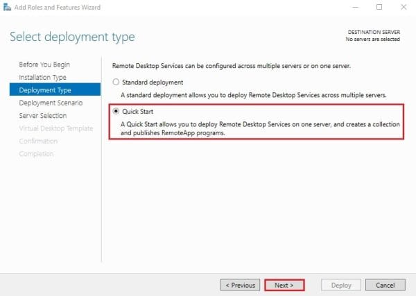Maximize the wizard window
Screen dimensions: 416x296
379,7
